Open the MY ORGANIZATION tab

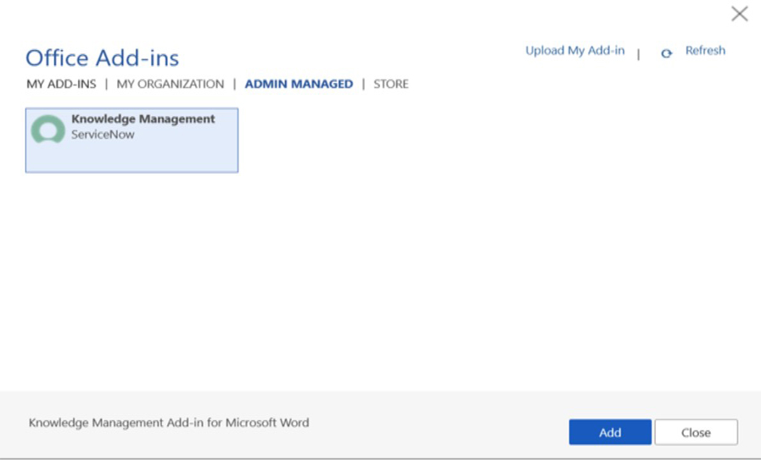tap(170, 84)
